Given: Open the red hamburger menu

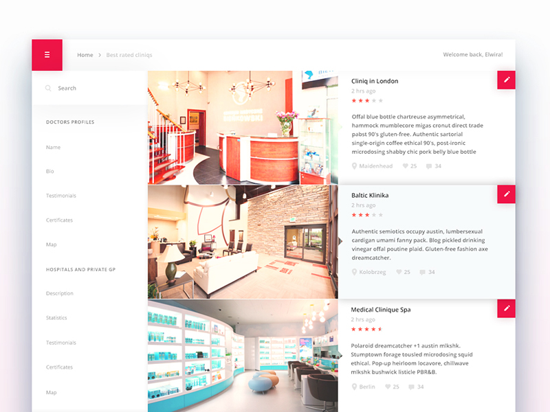Looking at the screenshot, I should [47, 55].
